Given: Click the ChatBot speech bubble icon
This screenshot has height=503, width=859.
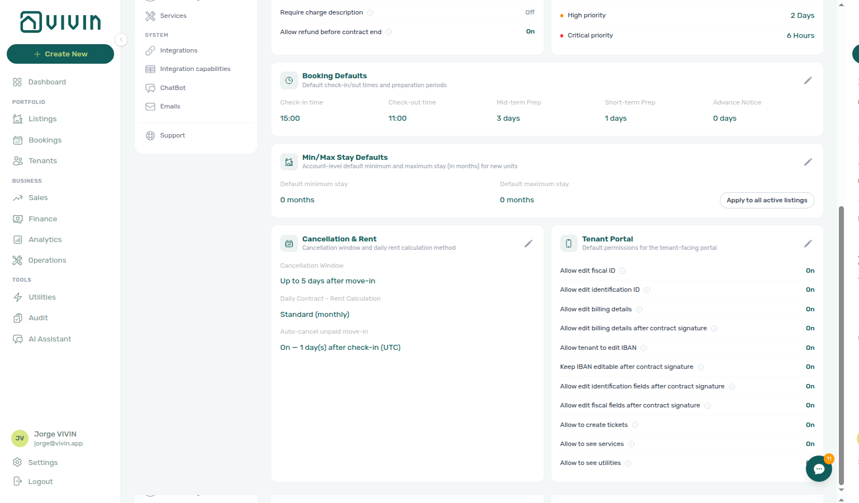Looking at the screenshot, I should tap(150, 88).
